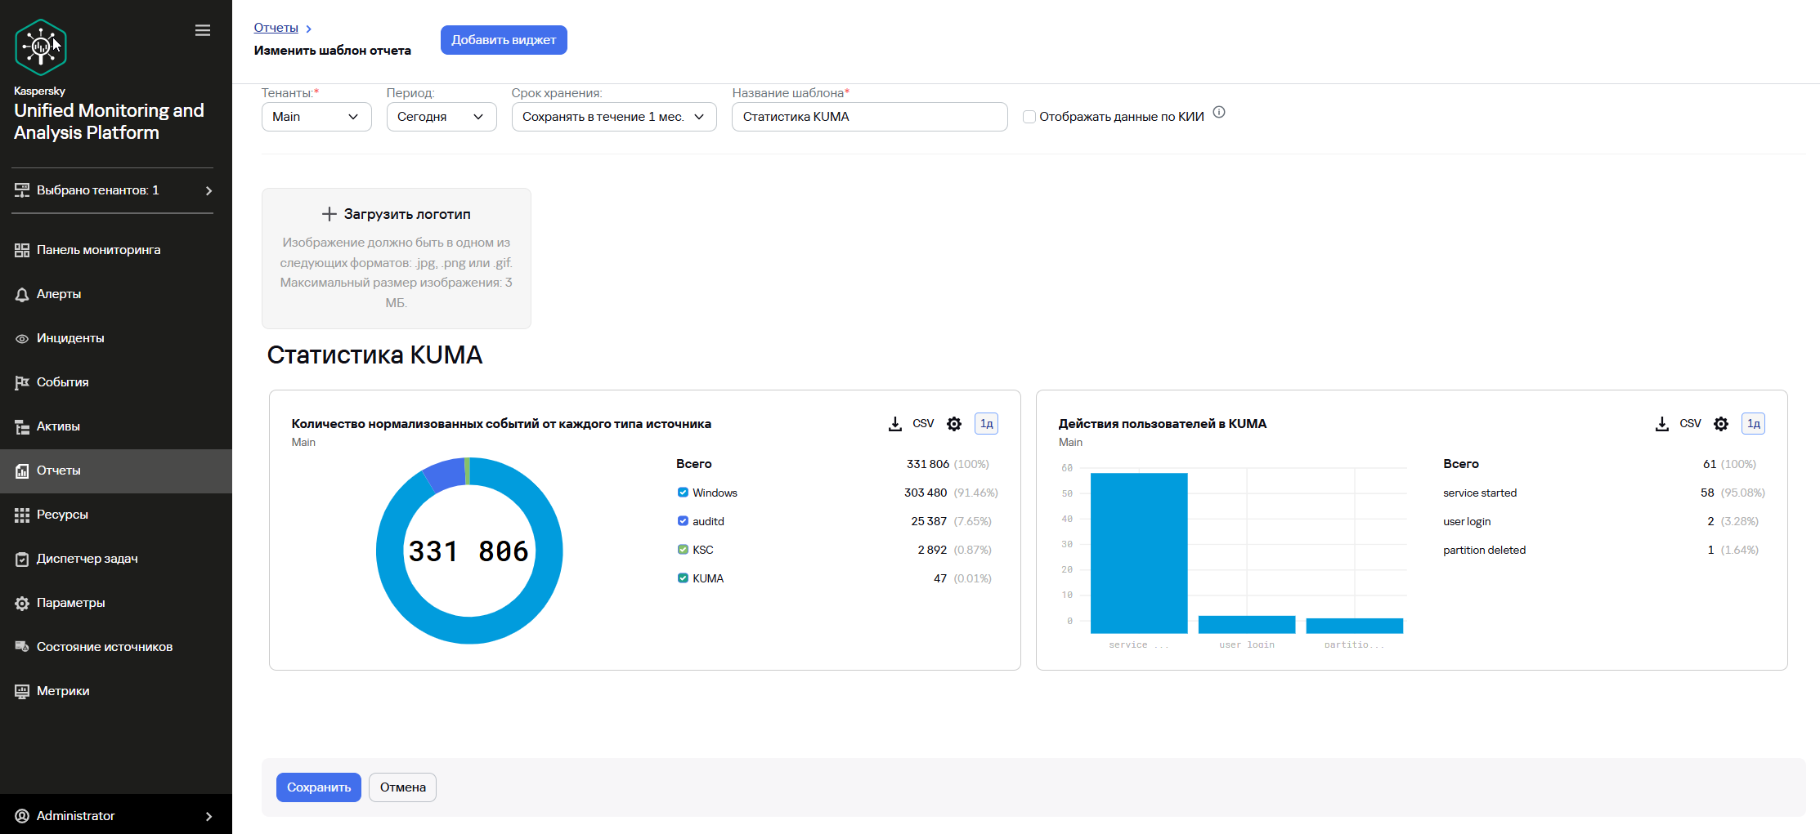Image resolution: width=1820 pixels, height=834 pixels.
Task: Export user actions widget as CSV
Action: (1690, 424)
